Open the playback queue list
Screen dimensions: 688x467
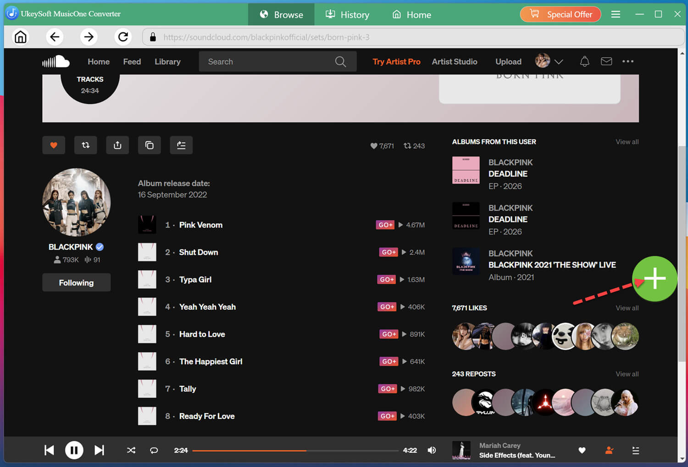[636, 450]
